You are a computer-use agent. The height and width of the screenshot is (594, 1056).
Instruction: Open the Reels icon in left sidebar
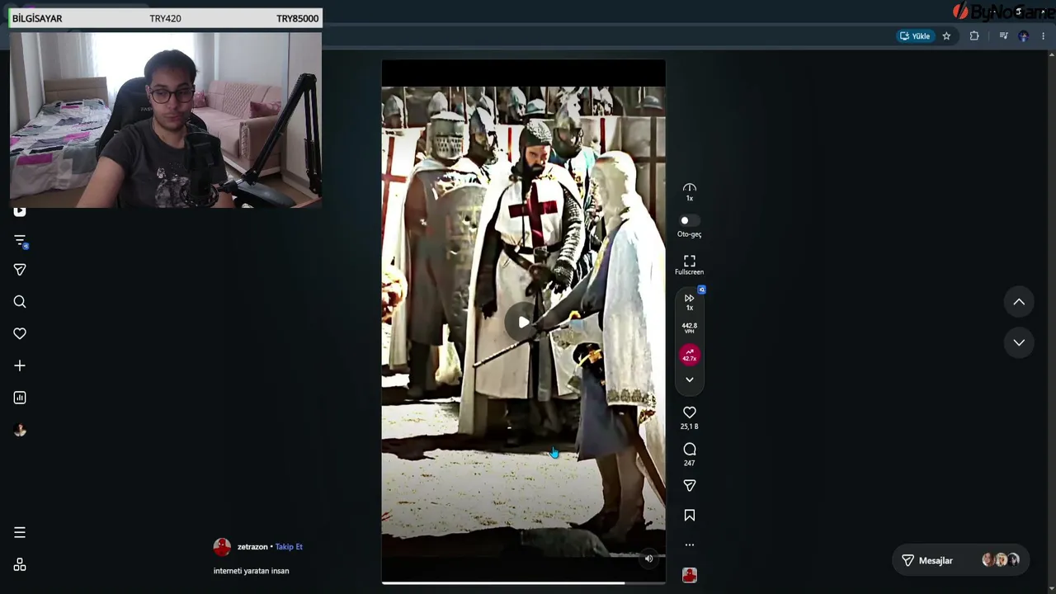[x=20, y=211]
